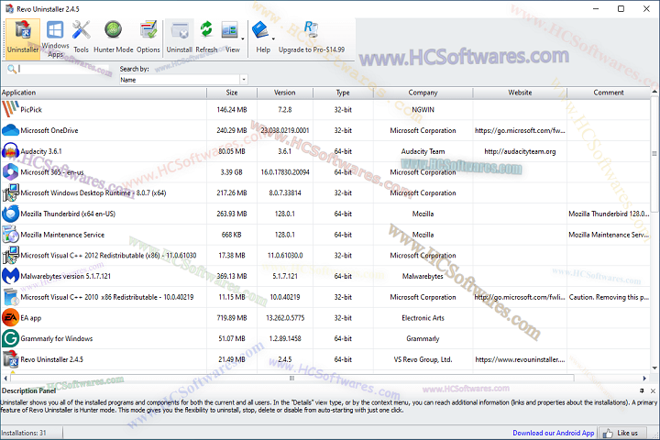Click the http://audacityteam.org website cell
This screenshot has height=440, width=660.
pyautogui.click(x=520, y=151)
